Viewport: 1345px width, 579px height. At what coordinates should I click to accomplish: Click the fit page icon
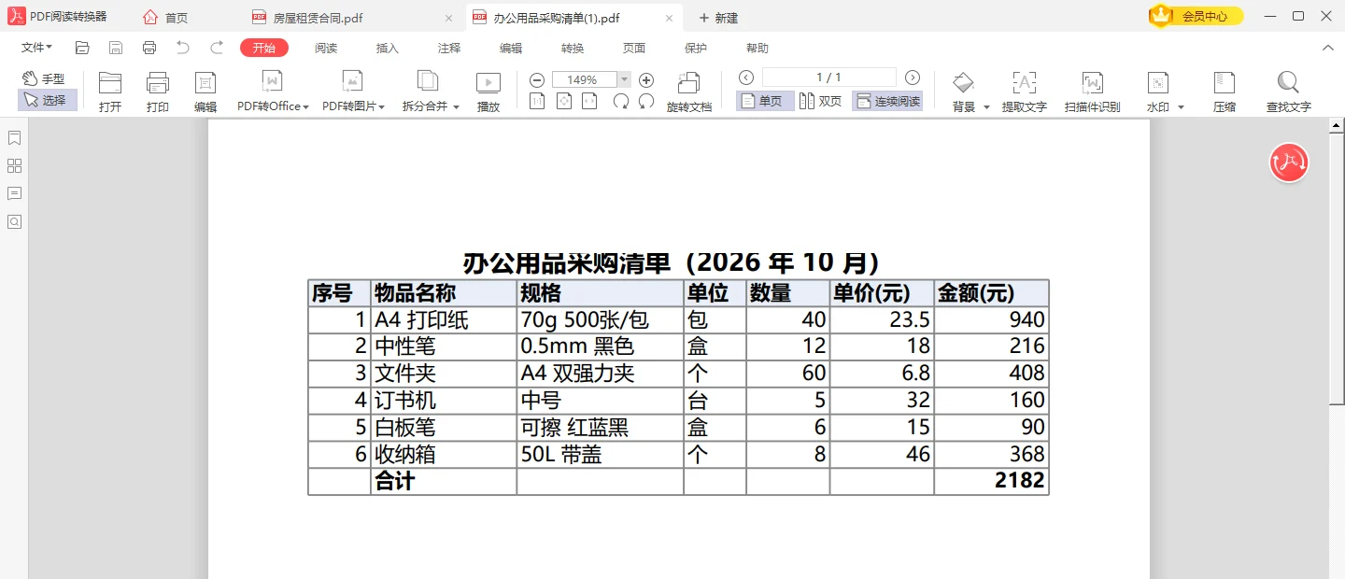pos(563,101)
